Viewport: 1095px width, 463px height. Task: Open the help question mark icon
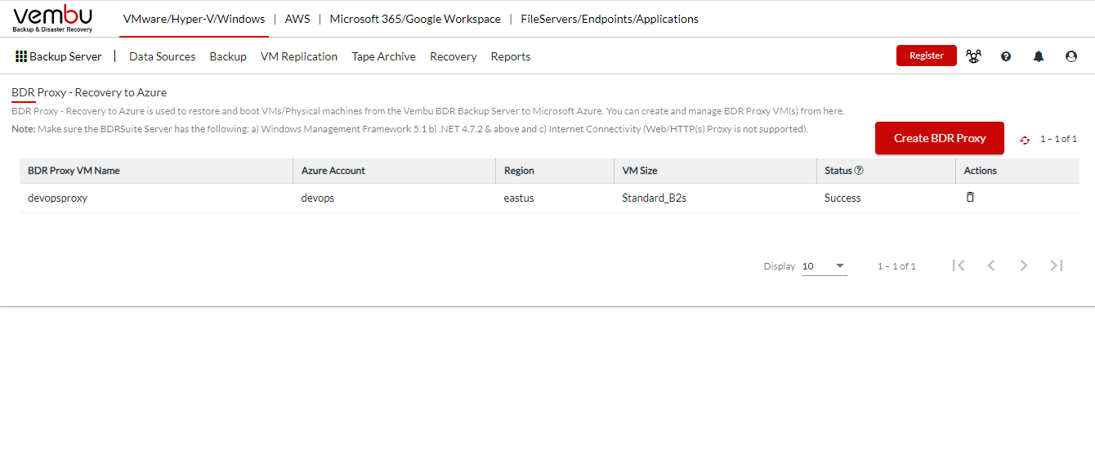(x=1006, y=56)
